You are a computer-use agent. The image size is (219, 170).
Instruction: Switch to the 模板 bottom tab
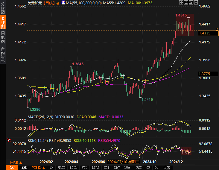24,168
